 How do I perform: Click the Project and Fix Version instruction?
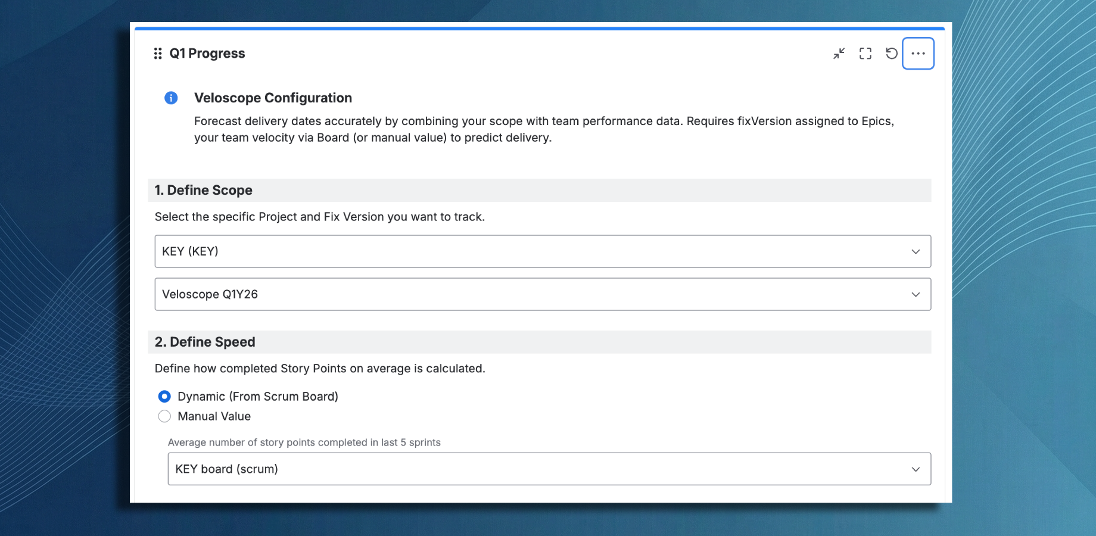pos(319,217)
